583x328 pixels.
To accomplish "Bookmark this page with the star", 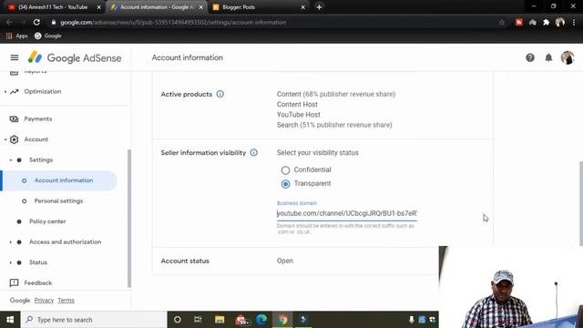I will tap(502, 22).
